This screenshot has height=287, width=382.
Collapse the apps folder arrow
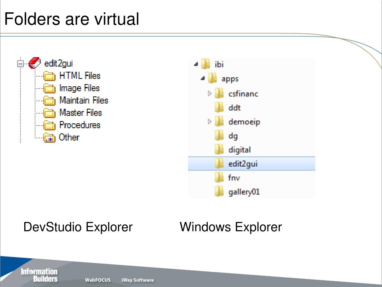(203, 78)
